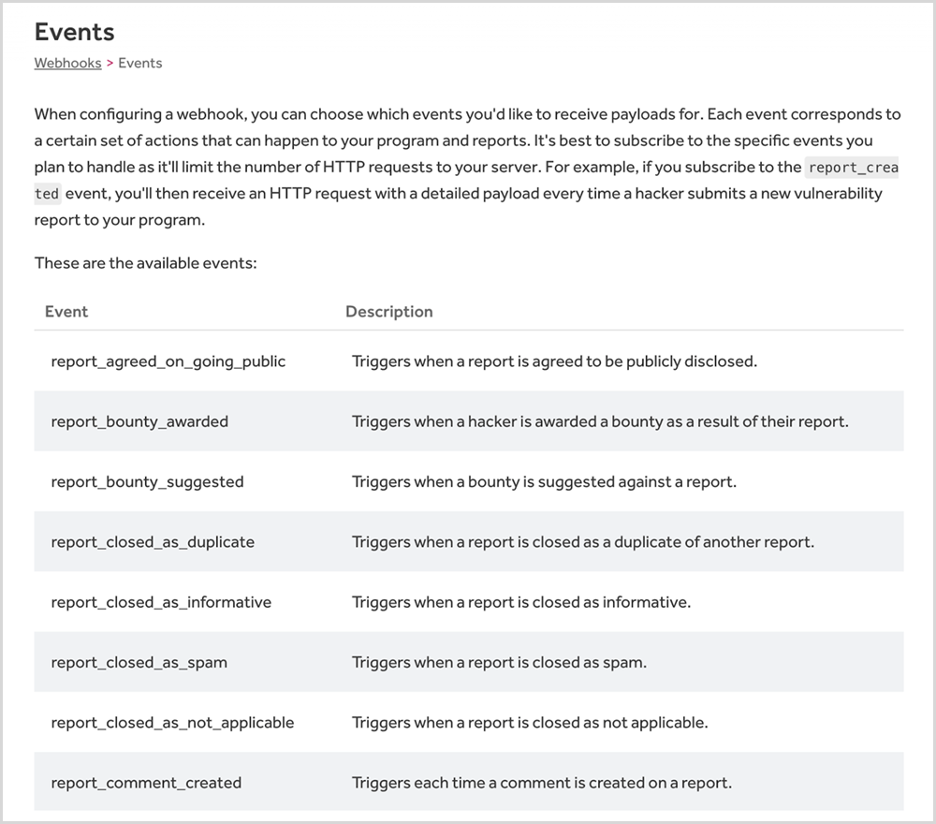Click the description about bounty suggested against report
936x824 pixels.
click(544, 482)
